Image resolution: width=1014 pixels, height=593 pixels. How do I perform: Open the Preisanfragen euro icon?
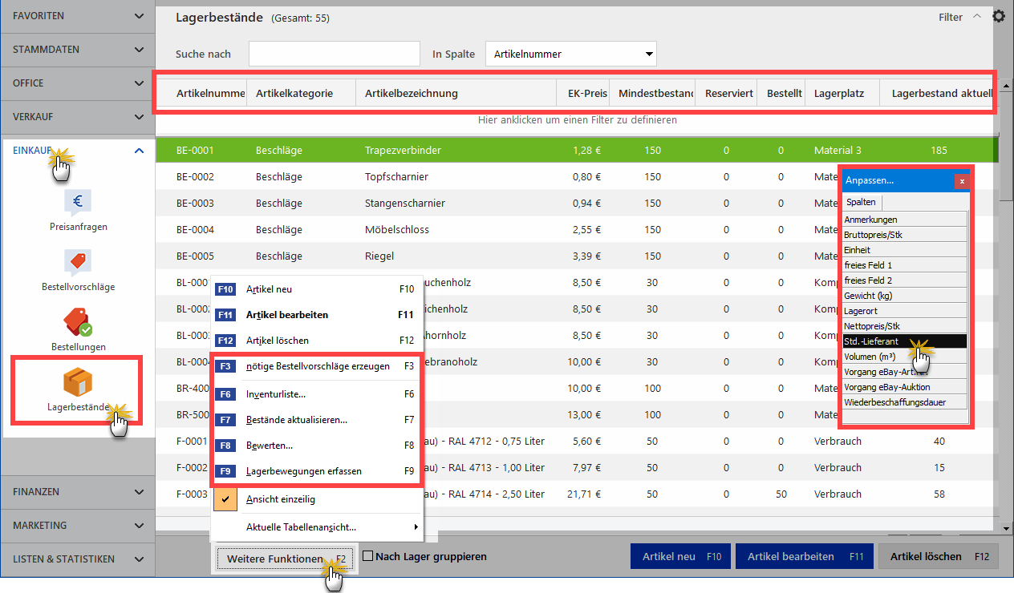click(78, 202)
